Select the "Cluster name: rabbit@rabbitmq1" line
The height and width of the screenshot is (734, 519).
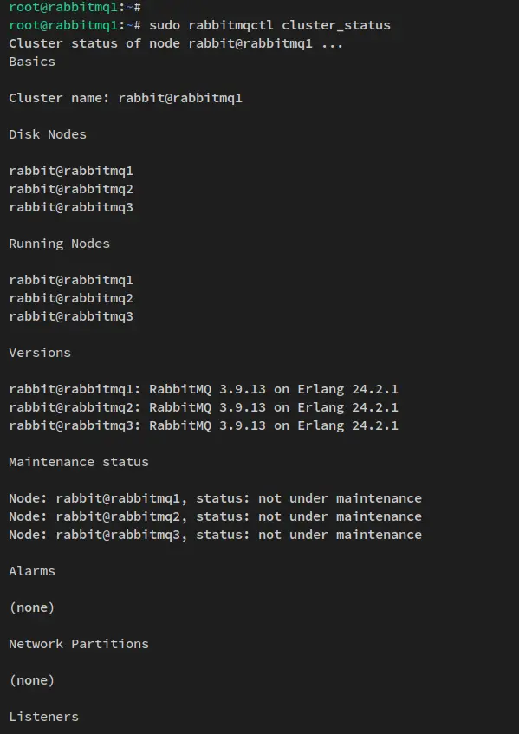tap(126, 98)
